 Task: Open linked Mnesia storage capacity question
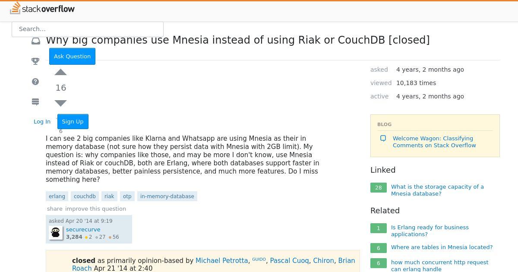tap(437, 190)
